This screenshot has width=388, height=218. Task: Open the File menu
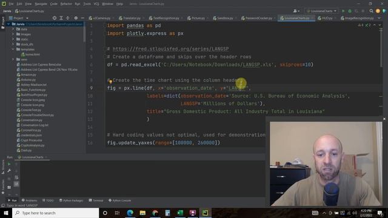coord(11,4)
